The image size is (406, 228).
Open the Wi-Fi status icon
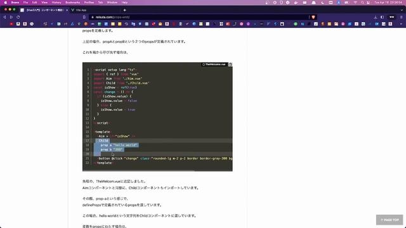[355, 3]
